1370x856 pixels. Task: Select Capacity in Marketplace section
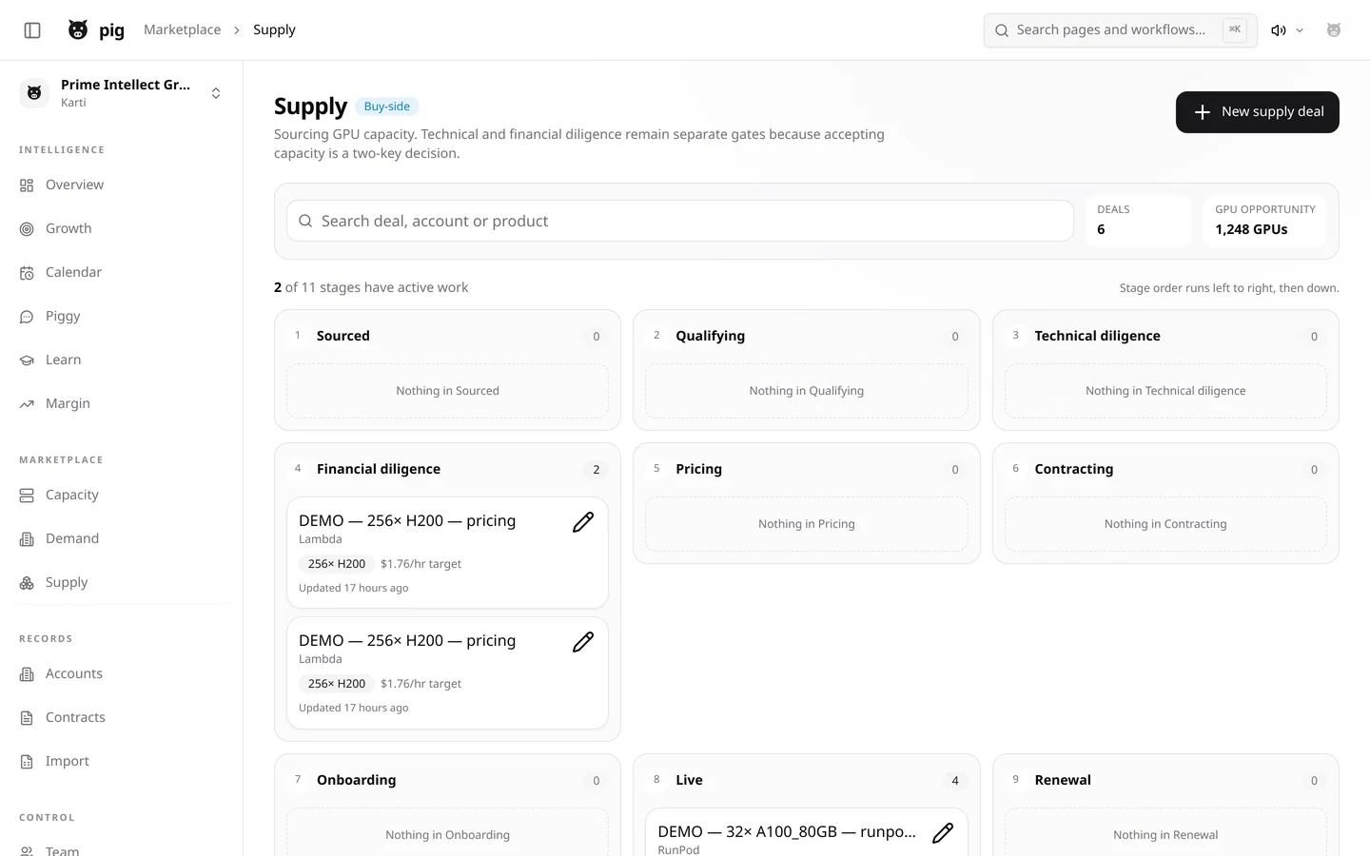[121, 495]
